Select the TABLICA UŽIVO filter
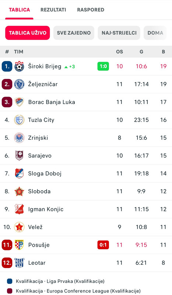This screenshot has width=172, height=295. tap(28, 33)
